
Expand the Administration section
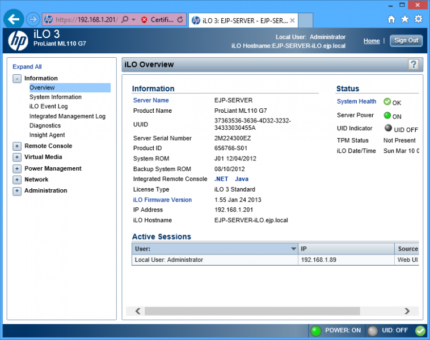[17, 191]
